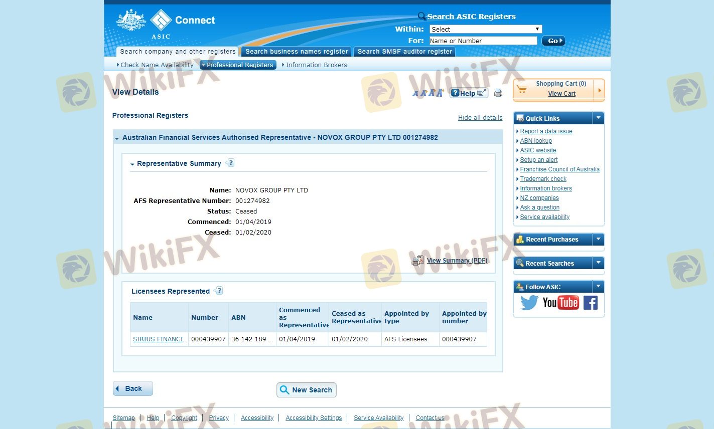Click the shopping cart icon
Image resolution: width=714 pixels, height=429 pixels.
pos(522,89)
